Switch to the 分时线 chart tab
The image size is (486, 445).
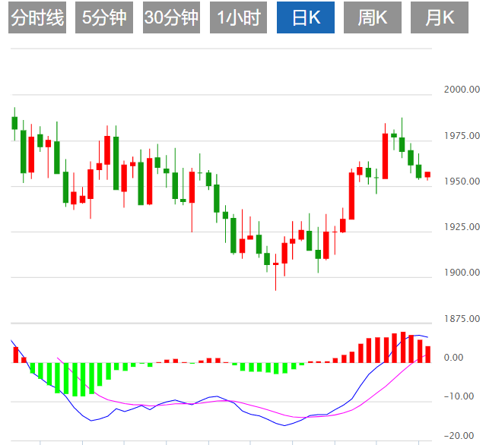tap(37, 17)
